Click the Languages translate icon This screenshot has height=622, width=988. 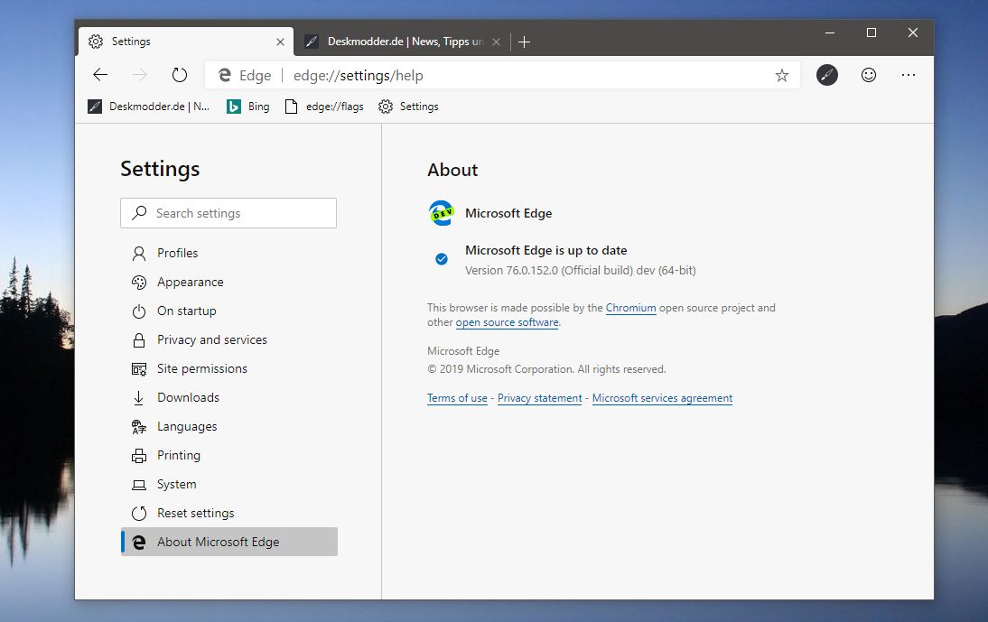(x=138, y=427)
